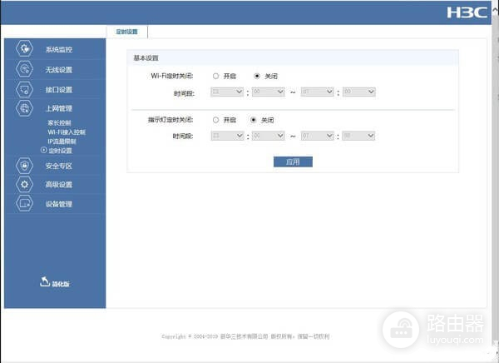This screenshot has width=499, height=363.
Task: Enable Wi-Fi定时关闭 with 开启 radio
Action: [216, 76]
